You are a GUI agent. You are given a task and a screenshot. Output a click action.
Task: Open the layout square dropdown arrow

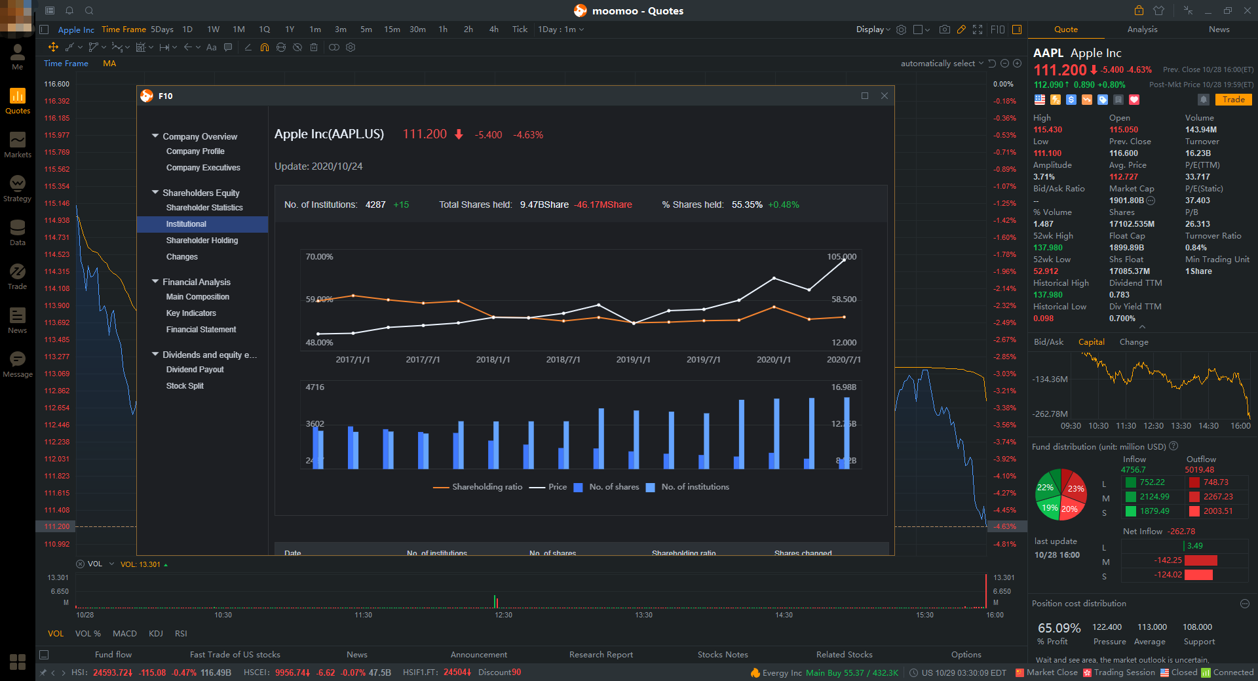[927, 30]
